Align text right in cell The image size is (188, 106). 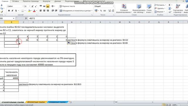tap(48, 11)
